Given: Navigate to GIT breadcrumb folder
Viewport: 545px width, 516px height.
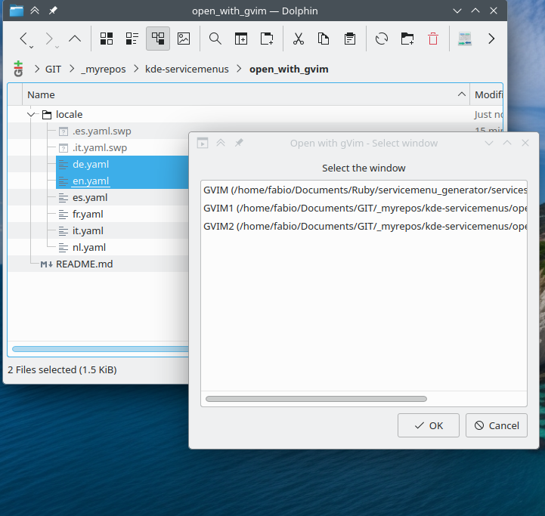Looking at the screenshot, I should (53, 70).
